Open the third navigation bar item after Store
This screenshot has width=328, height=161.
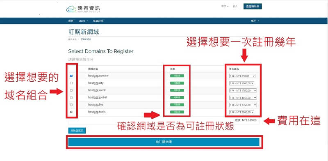tap(98, 21)
